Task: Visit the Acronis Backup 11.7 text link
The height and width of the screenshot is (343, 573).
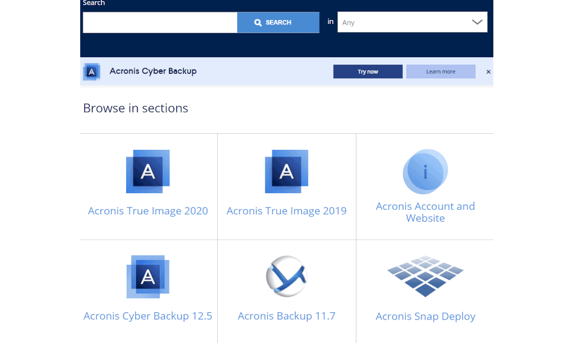Action: pos(286,316)
